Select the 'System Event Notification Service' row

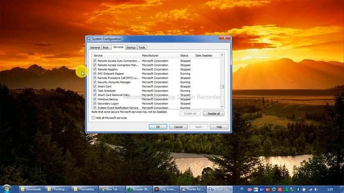156,108
